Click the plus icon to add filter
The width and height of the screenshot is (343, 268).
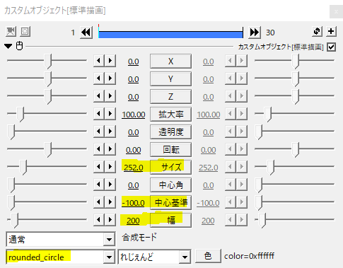click(x=331, y=31)
